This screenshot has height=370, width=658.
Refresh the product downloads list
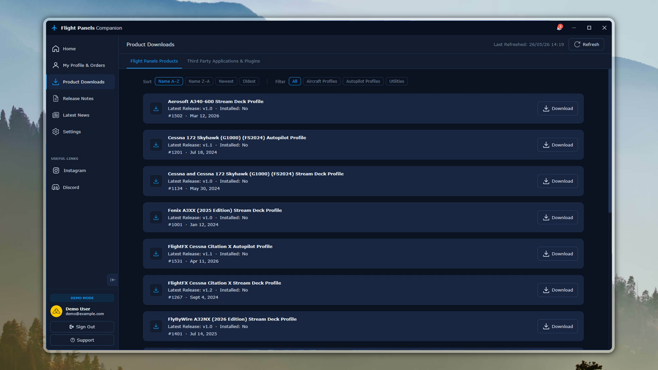(x=586, y=44)
